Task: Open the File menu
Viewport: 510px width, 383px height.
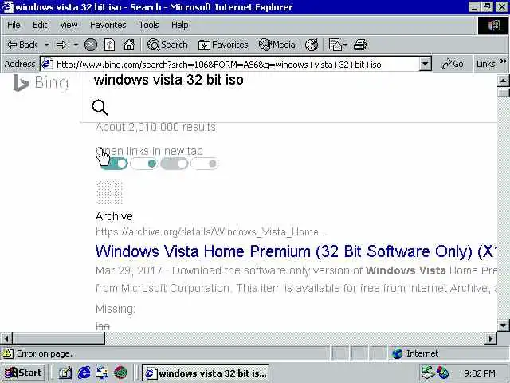Action: (14, 25)
